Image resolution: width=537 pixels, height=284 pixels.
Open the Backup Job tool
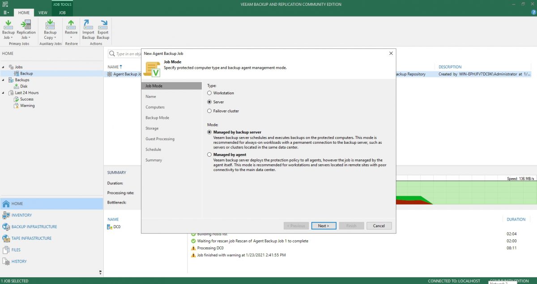tap(8, 30)
